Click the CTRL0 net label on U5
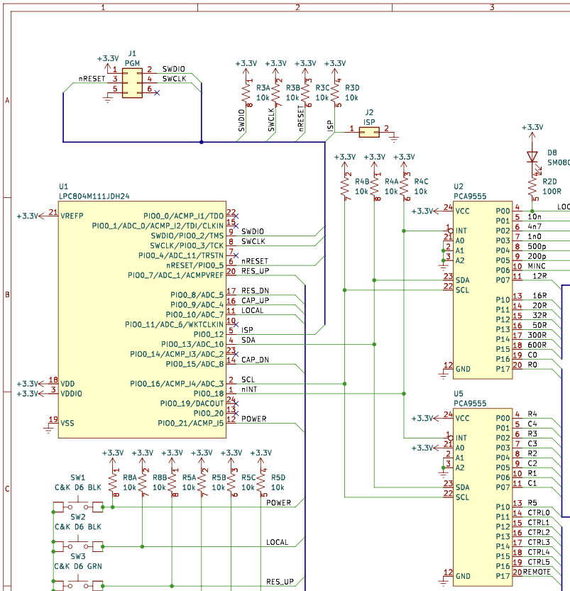The image size is (570, 591). click(x=539, y=512)
